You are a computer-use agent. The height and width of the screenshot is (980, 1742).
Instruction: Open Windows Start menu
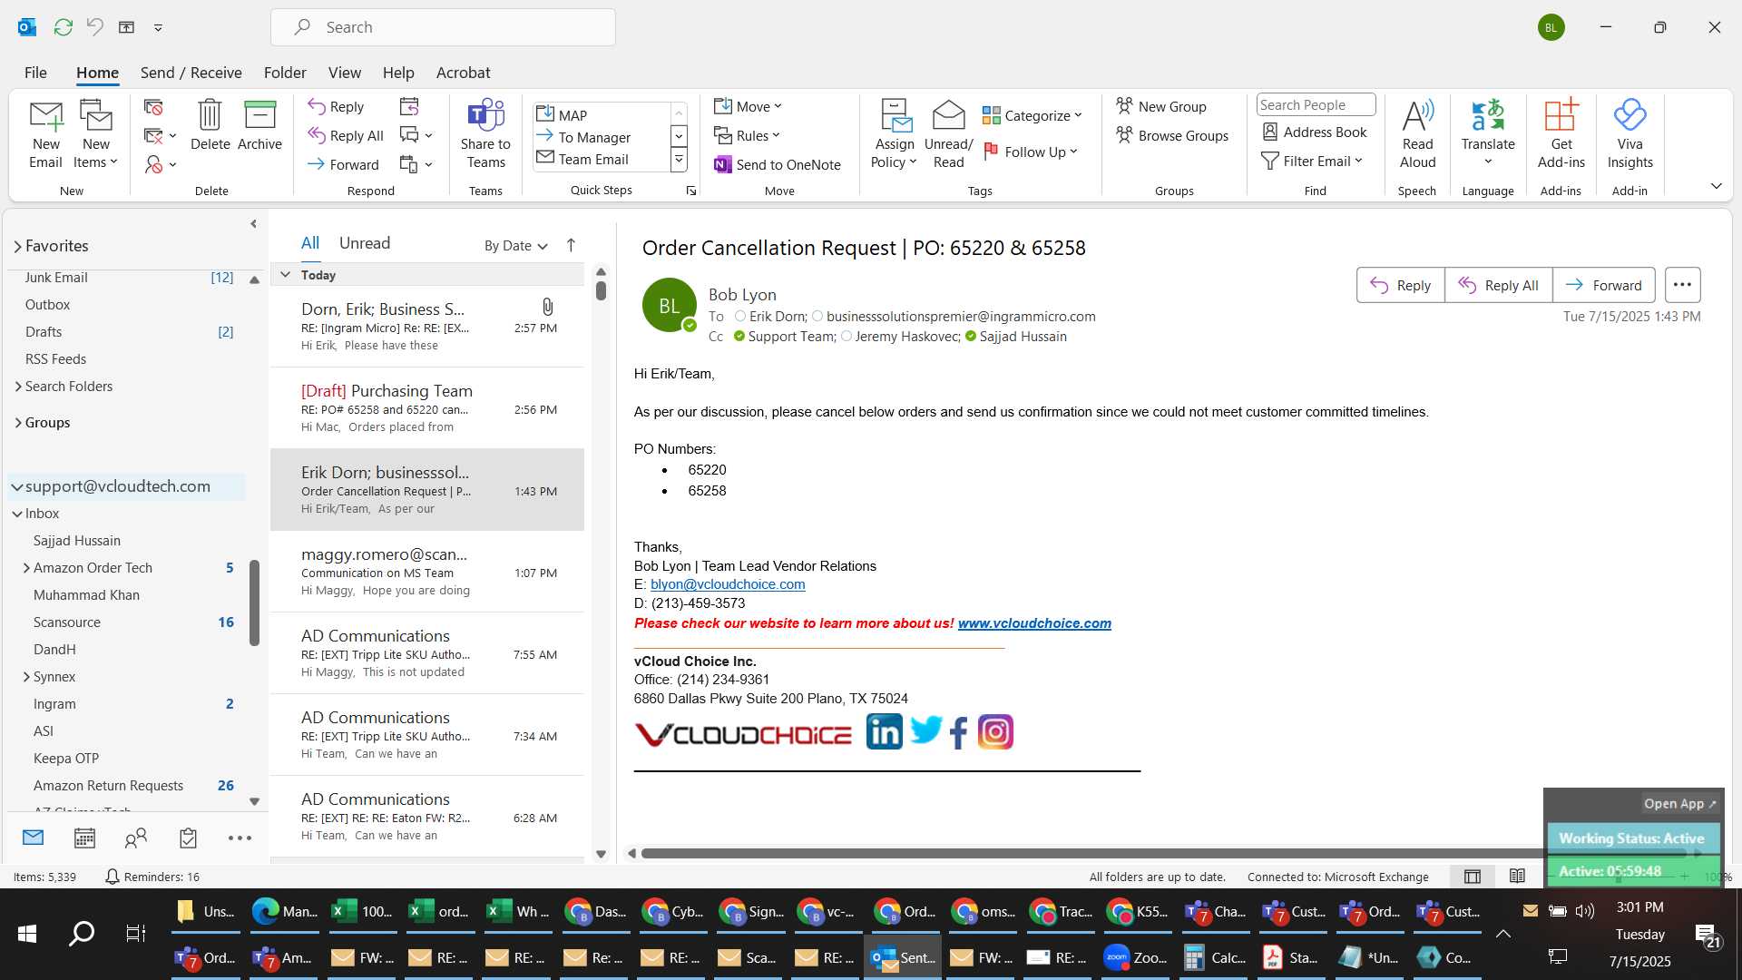27,933
